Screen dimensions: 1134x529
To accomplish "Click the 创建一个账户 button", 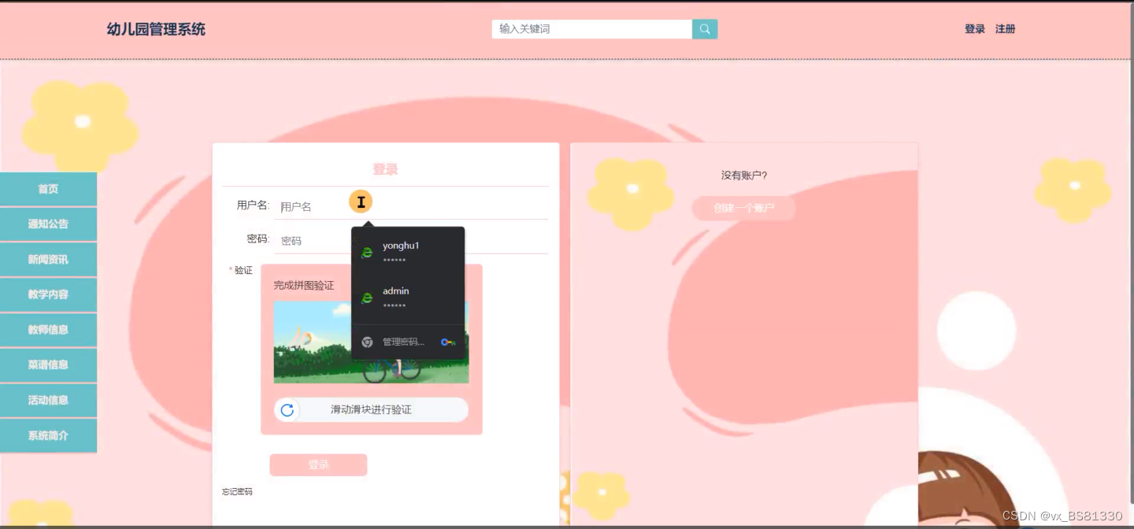I will coord(743,209).
